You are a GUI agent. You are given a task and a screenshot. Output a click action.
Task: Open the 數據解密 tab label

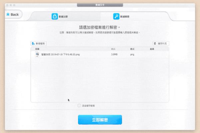125,17
